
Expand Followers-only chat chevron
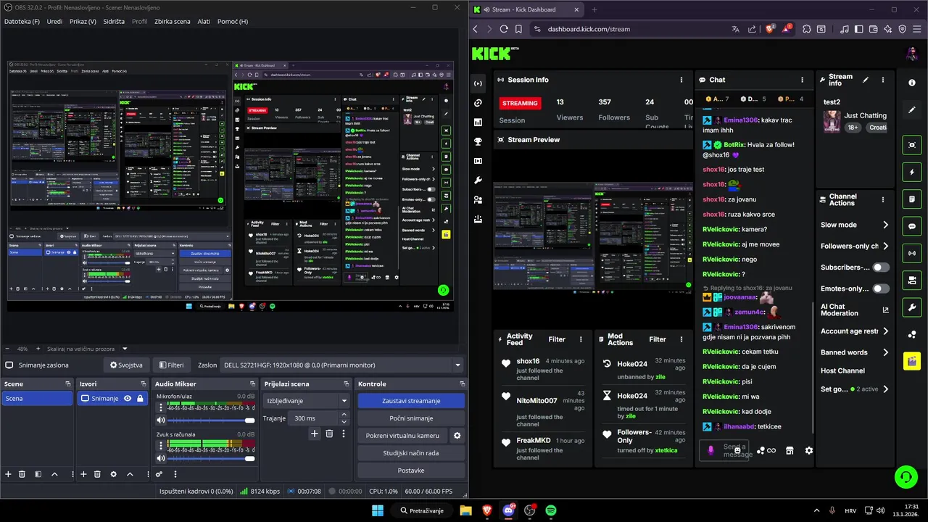coord(885,246)
